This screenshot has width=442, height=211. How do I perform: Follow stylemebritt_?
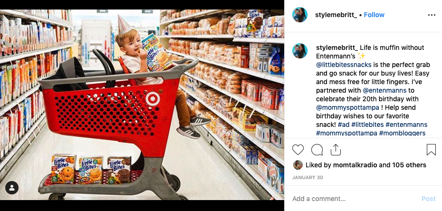(x=374, y=15)
